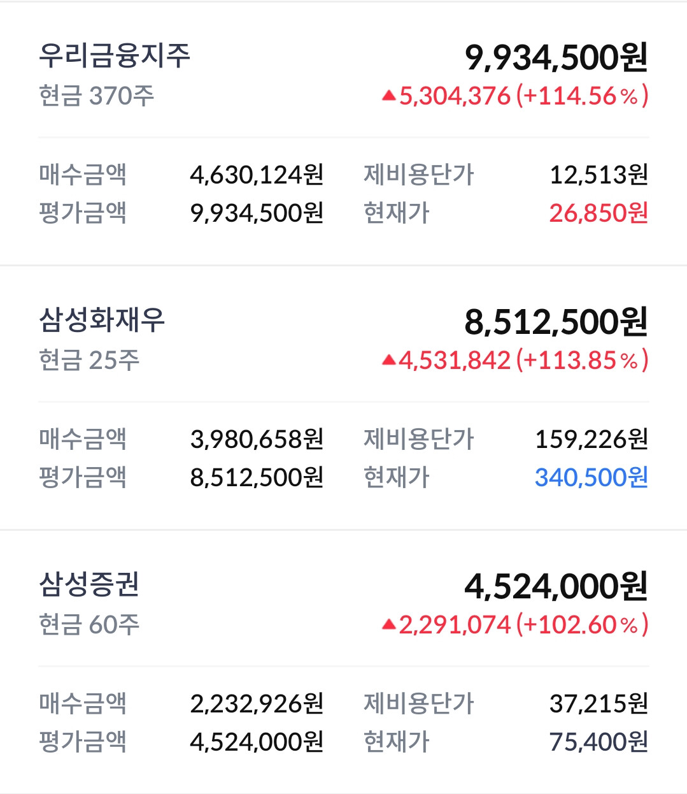The image size is (687, 794).
Task: Tap the 8,512,500원 total valuation heading
Action: (556, 322)
